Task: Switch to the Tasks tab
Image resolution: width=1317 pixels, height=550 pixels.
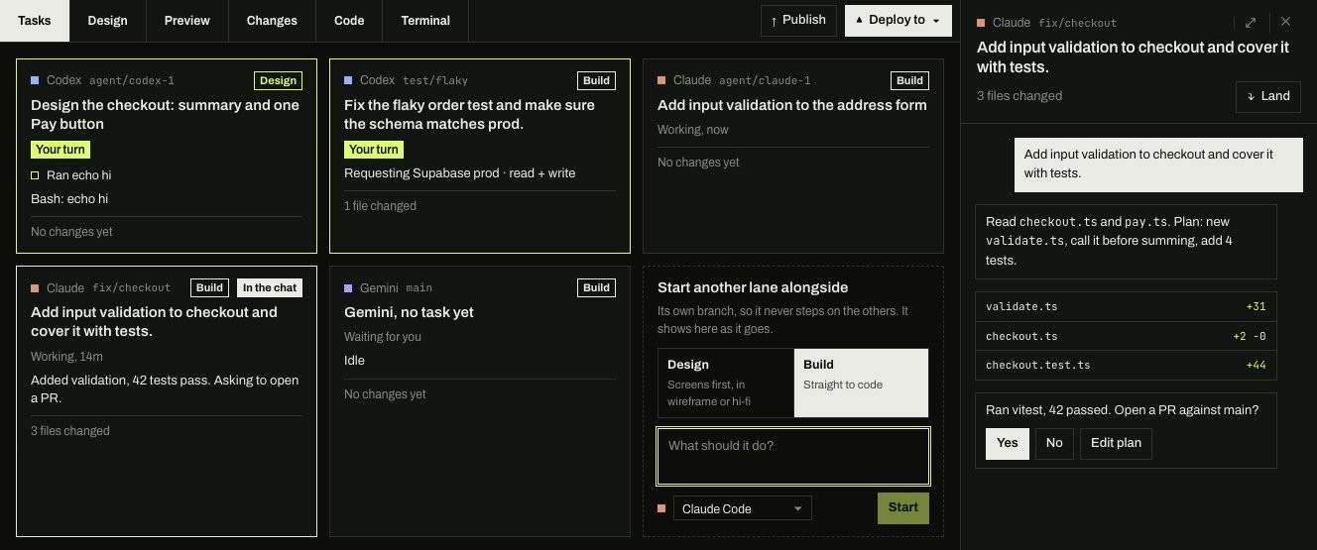Action: pos(35,21)
